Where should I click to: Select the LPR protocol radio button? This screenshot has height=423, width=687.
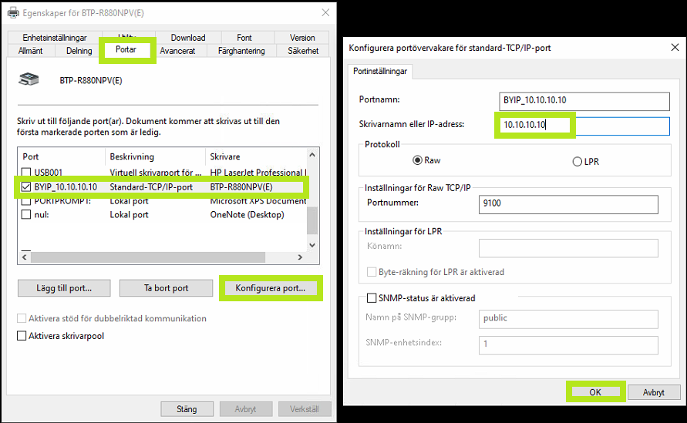point(577,162)
